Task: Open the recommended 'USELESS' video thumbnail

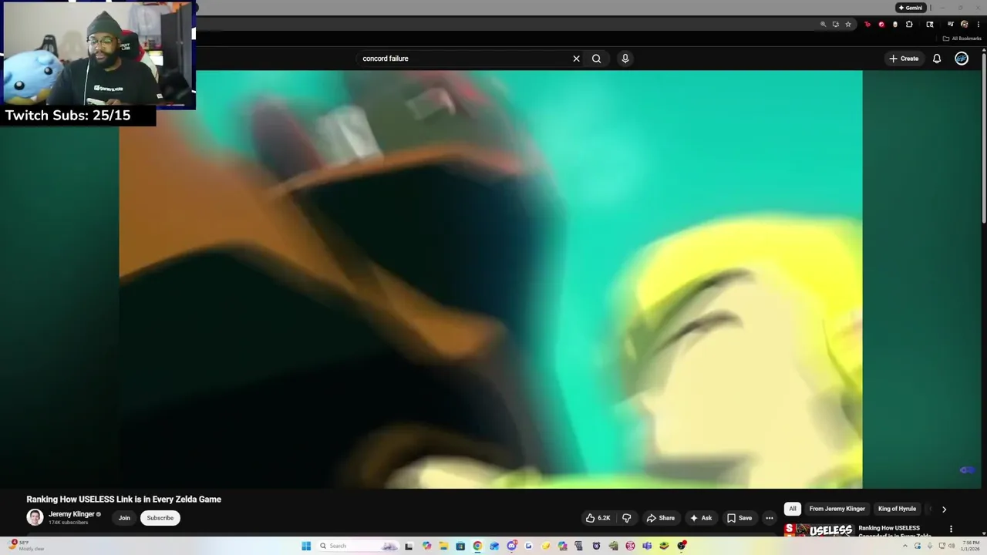Action: 818,530
